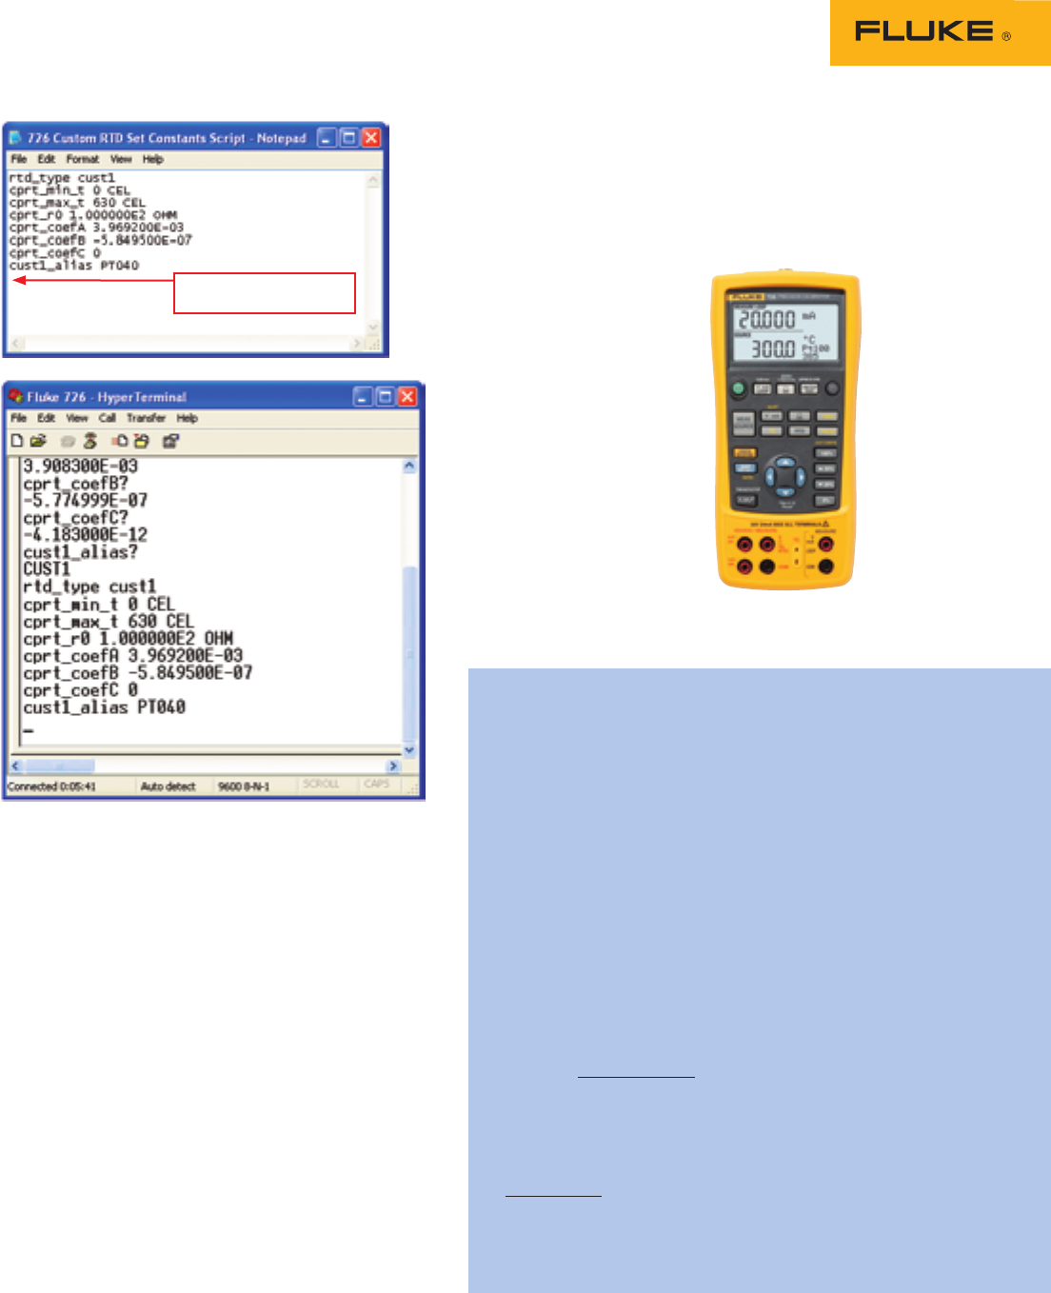
Task: Open the View menu in Notepad
Action: (121, 159)
